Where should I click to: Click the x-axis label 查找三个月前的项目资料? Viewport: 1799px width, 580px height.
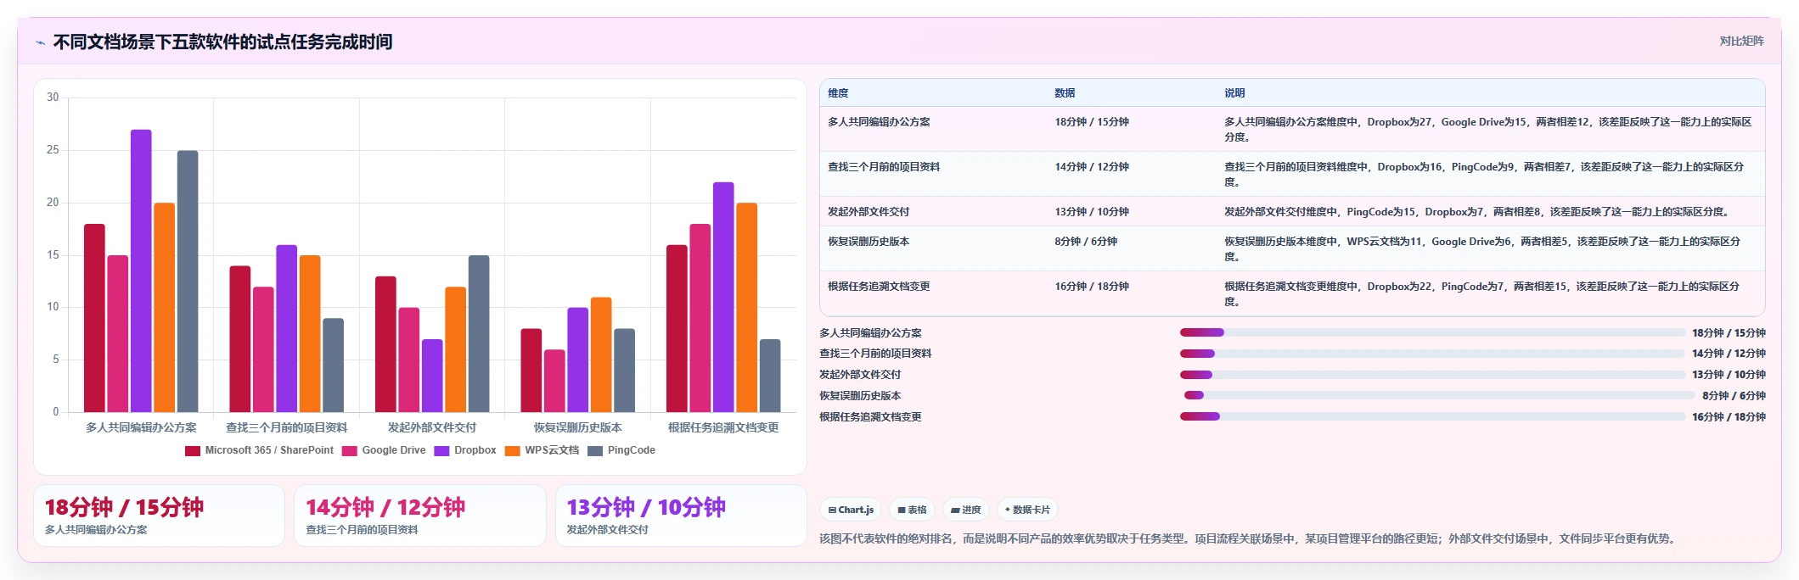coord(287,427)
